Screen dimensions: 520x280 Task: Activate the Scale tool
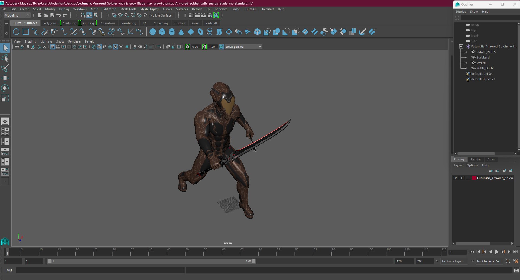point(5,98)
